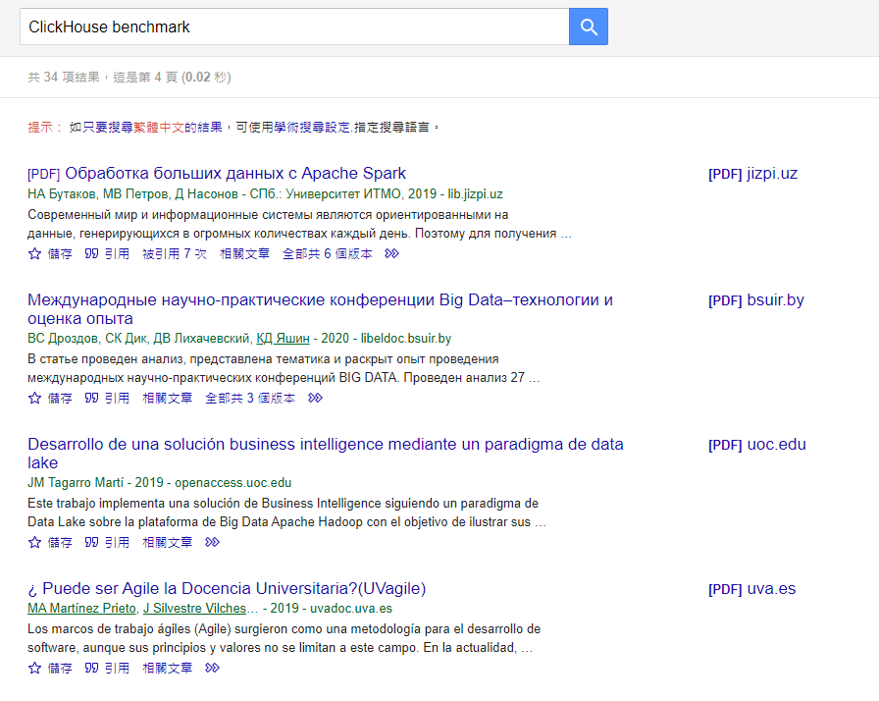Viewport: 879px width, 701px height.
Task: Cite quote icon for Desarrollo data lake result
Action: [91, 542]
